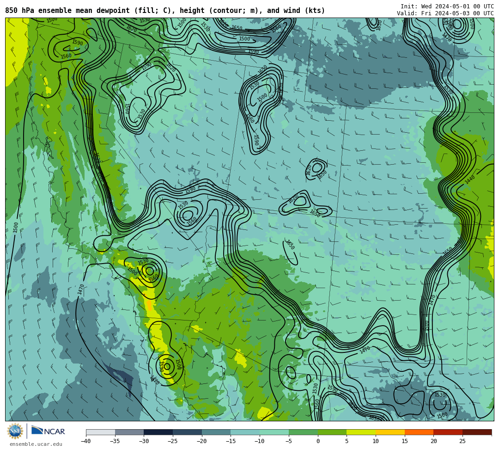The height and width of the screenshot is (450, 499).
Task: Click the olive green 0 to 5 swatch
Action: 332,432
